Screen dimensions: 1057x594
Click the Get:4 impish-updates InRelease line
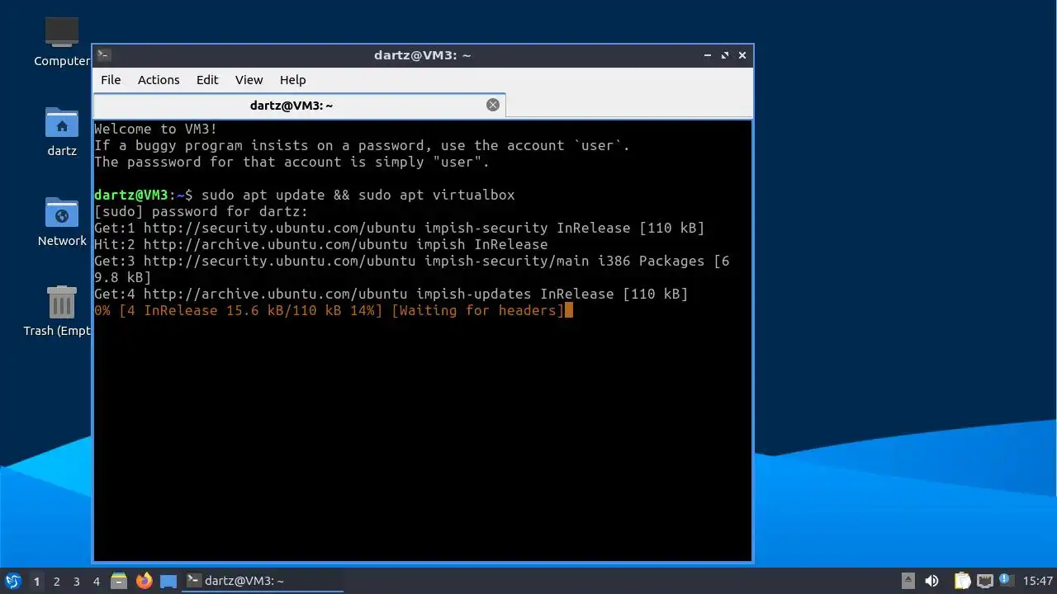click(391, 294)
